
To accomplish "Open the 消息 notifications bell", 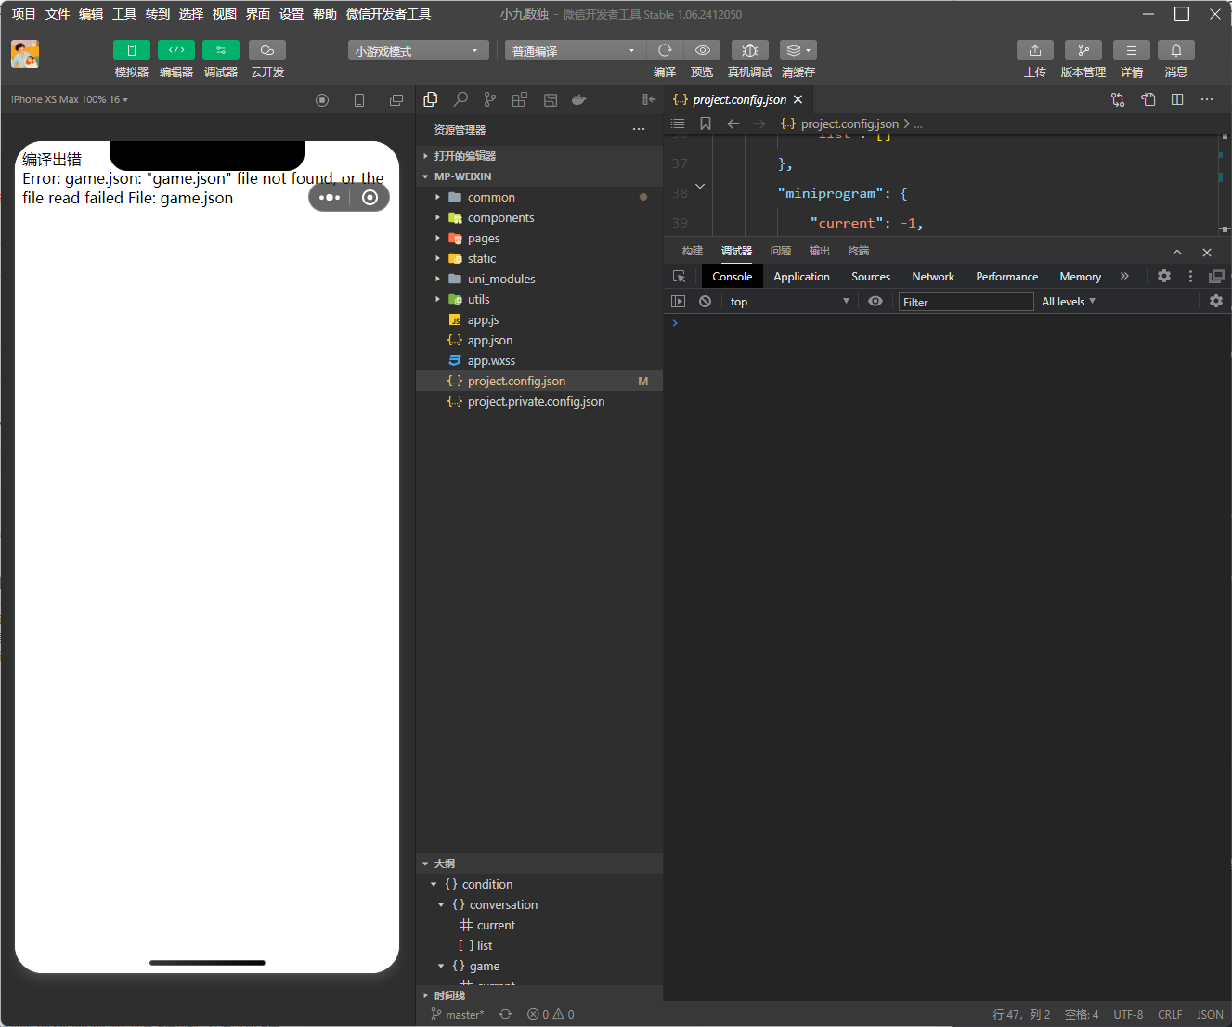I will (1176, 50).
